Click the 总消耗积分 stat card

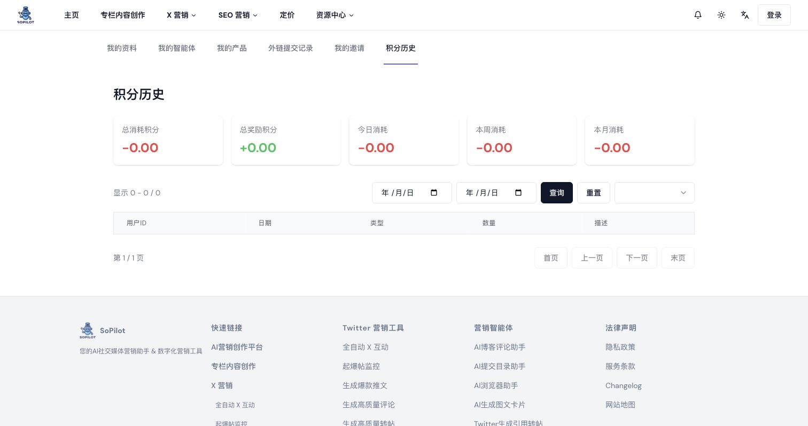[168, 140]
